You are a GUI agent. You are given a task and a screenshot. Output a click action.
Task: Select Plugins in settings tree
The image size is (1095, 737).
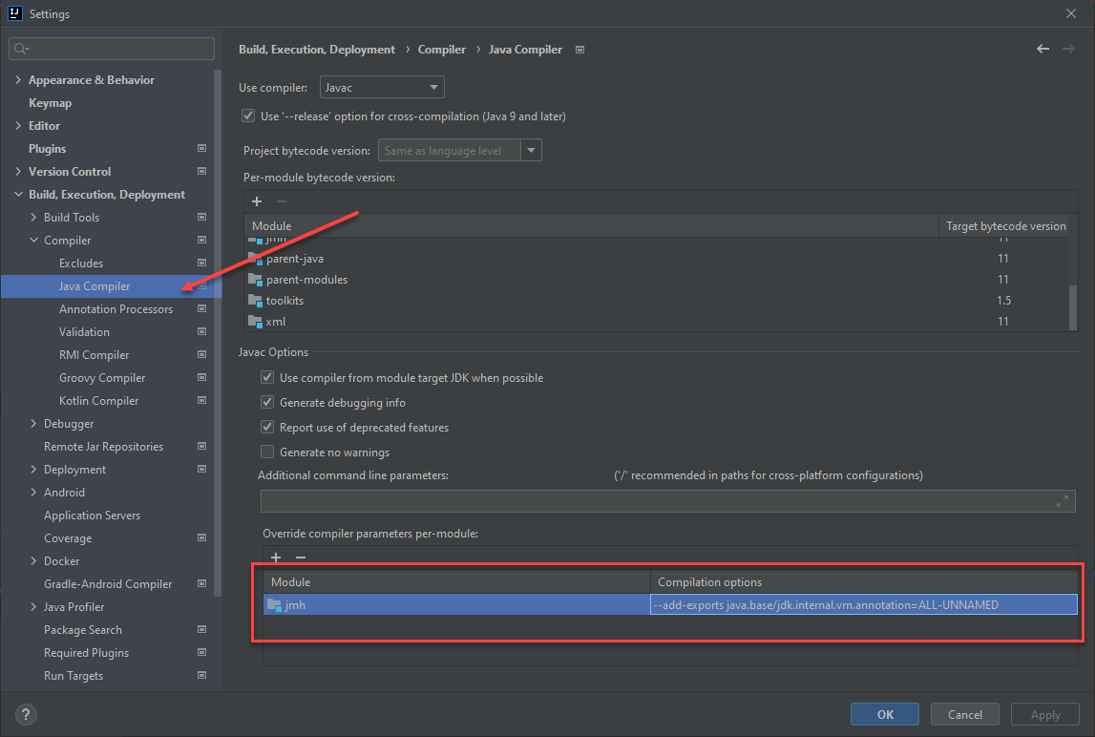click(47, 148)
